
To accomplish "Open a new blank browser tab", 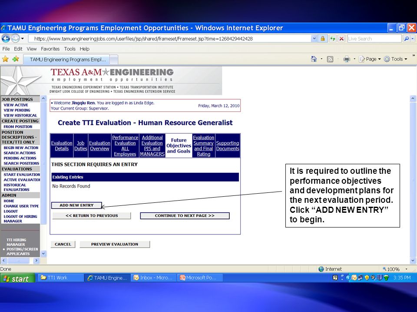I will [114, 59].
